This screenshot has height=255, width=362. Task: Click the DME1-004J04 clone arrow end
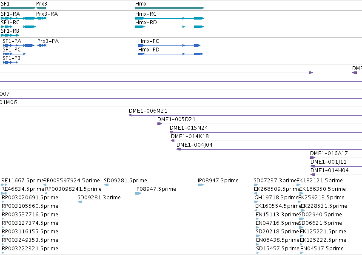tap(179, 150)
